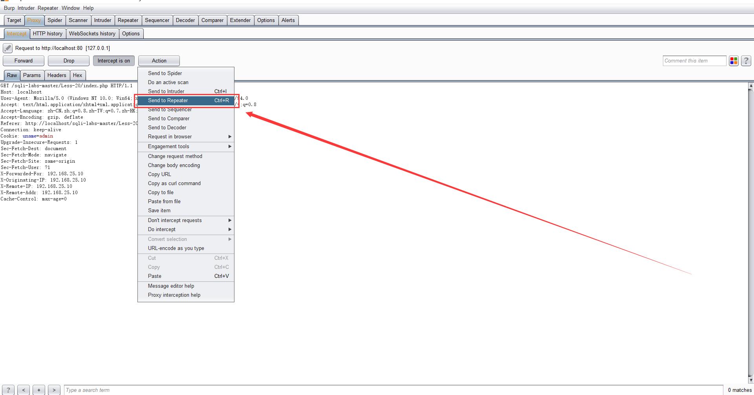
Task: Open the Help menu
Action: click(x=88, y=8)
